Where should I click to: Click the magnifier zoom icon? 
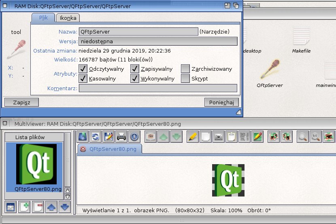pos(302,137)
